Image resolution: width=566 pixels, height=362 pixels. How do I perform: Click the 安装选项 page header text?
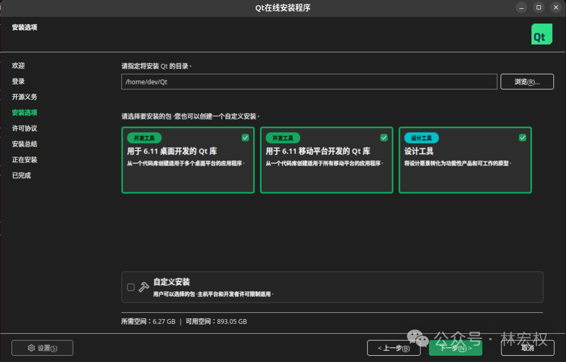point(25,27)
